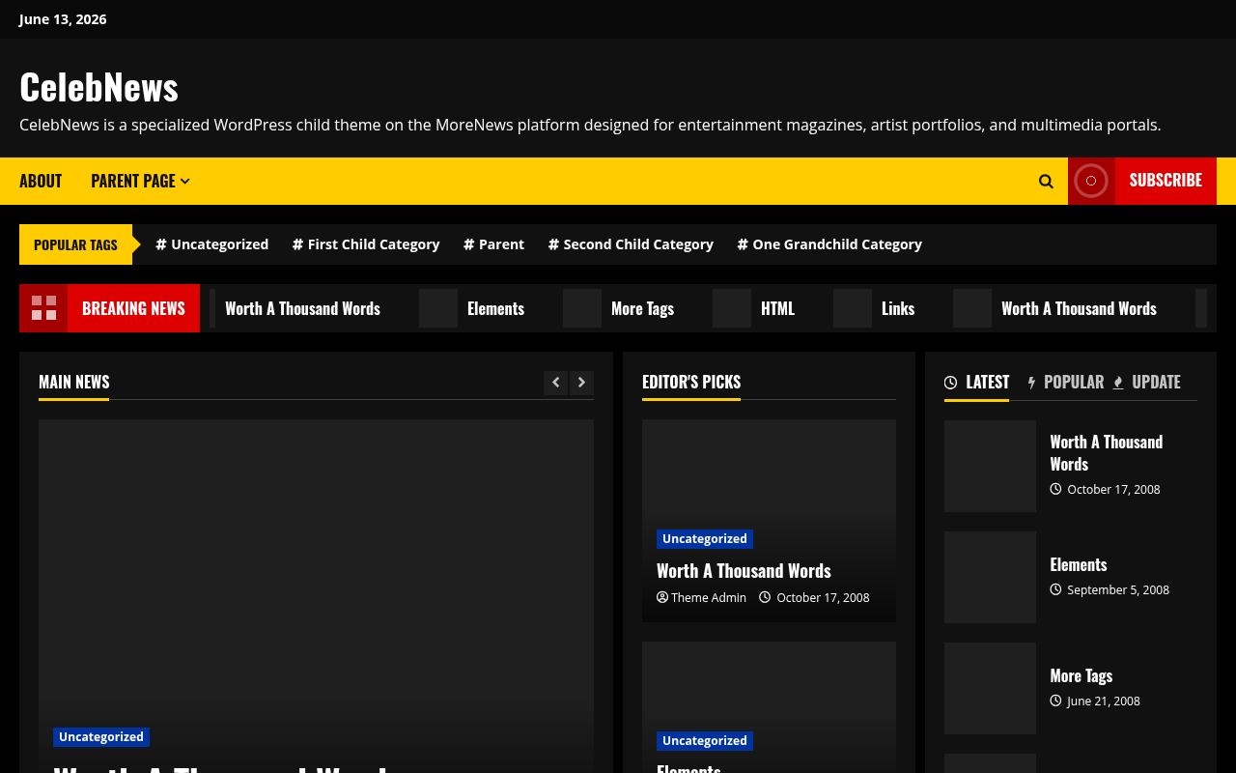The image size is (1236, 773).
Task: Click the Links thumbnail in breaking ticker
Action: (x=853, y=308)
